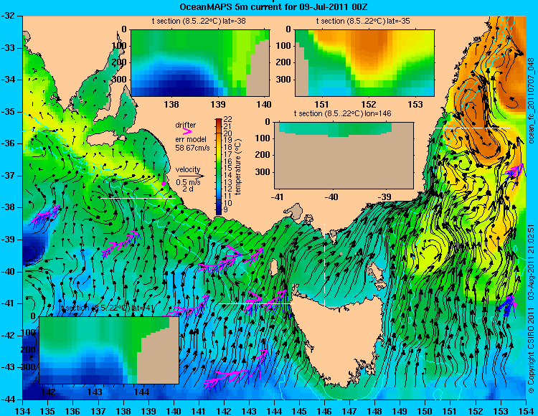This screenshot has width=538, height=416.
Task: Click the 22 tick on the color bar
Action: click(x=228, y=120)
